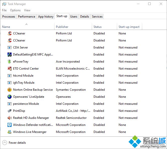Switch to the App history tab

pyautogui.click(x=46, y=17)
